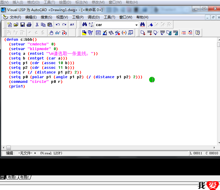Activate AutoCAD window icon
Image resolution: width=220 pixels, height=190 pixels.
84,33
